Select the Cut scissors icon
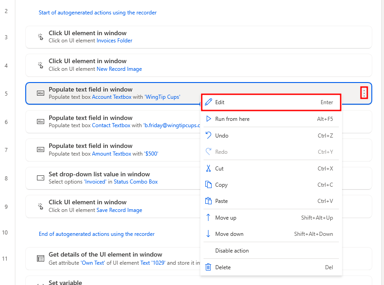Screen dimensions: 384x285 pos(209,168)
